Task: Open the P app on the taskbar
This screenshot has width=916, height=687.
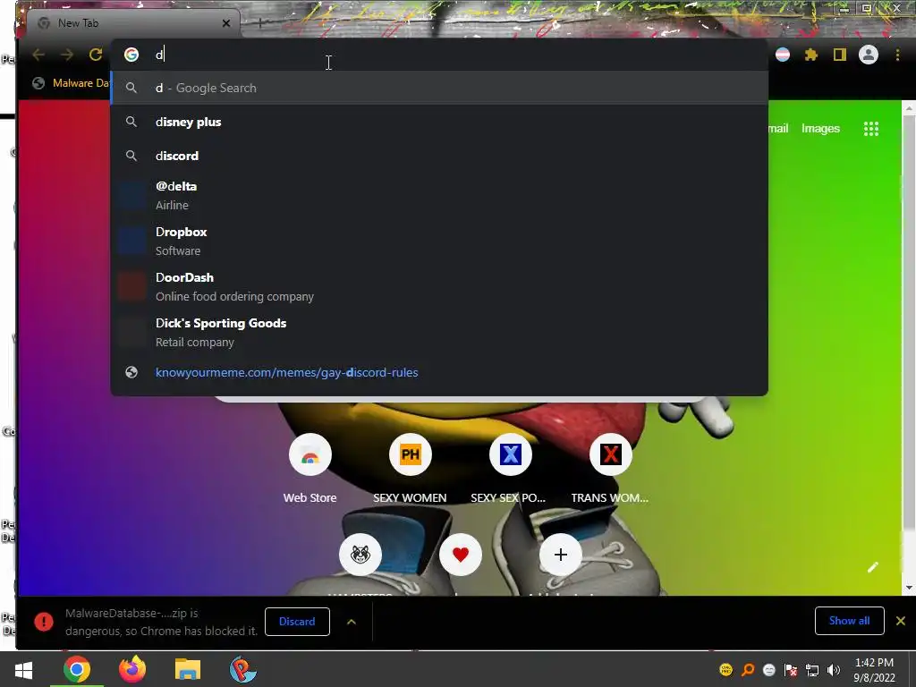Action: 243,669
